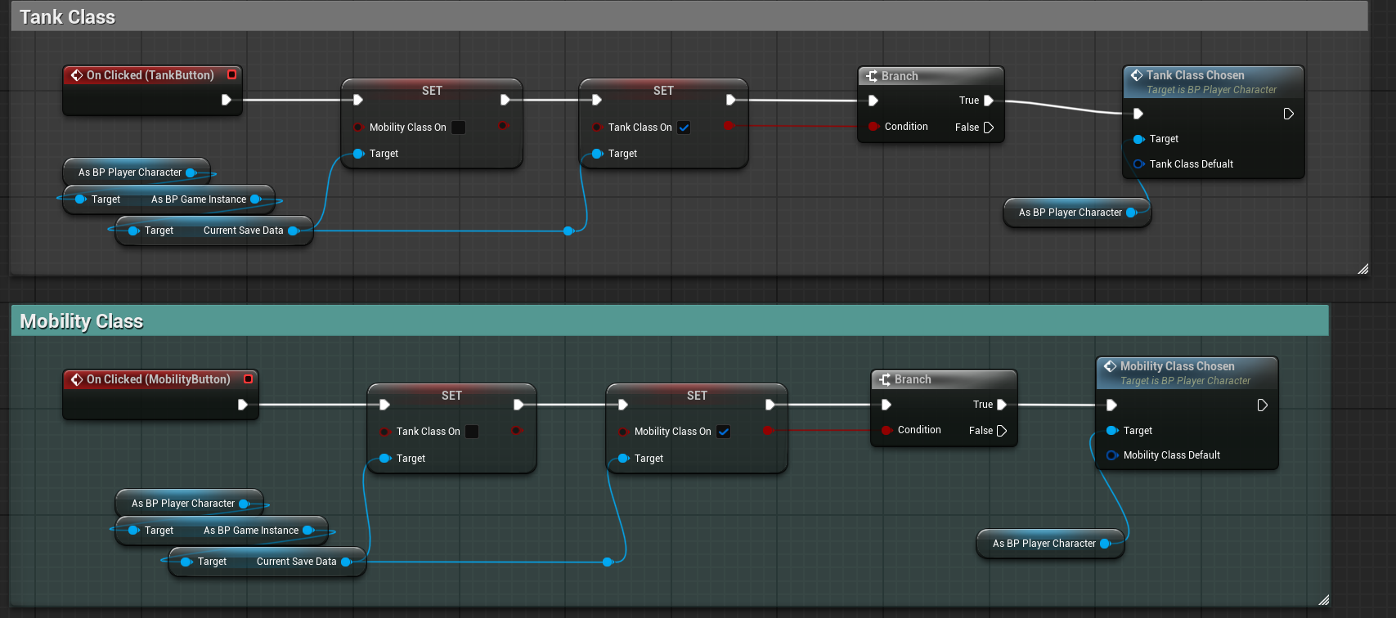Click the exec output pin of Mobility Class Chosen

click(x=1263, y=405)
